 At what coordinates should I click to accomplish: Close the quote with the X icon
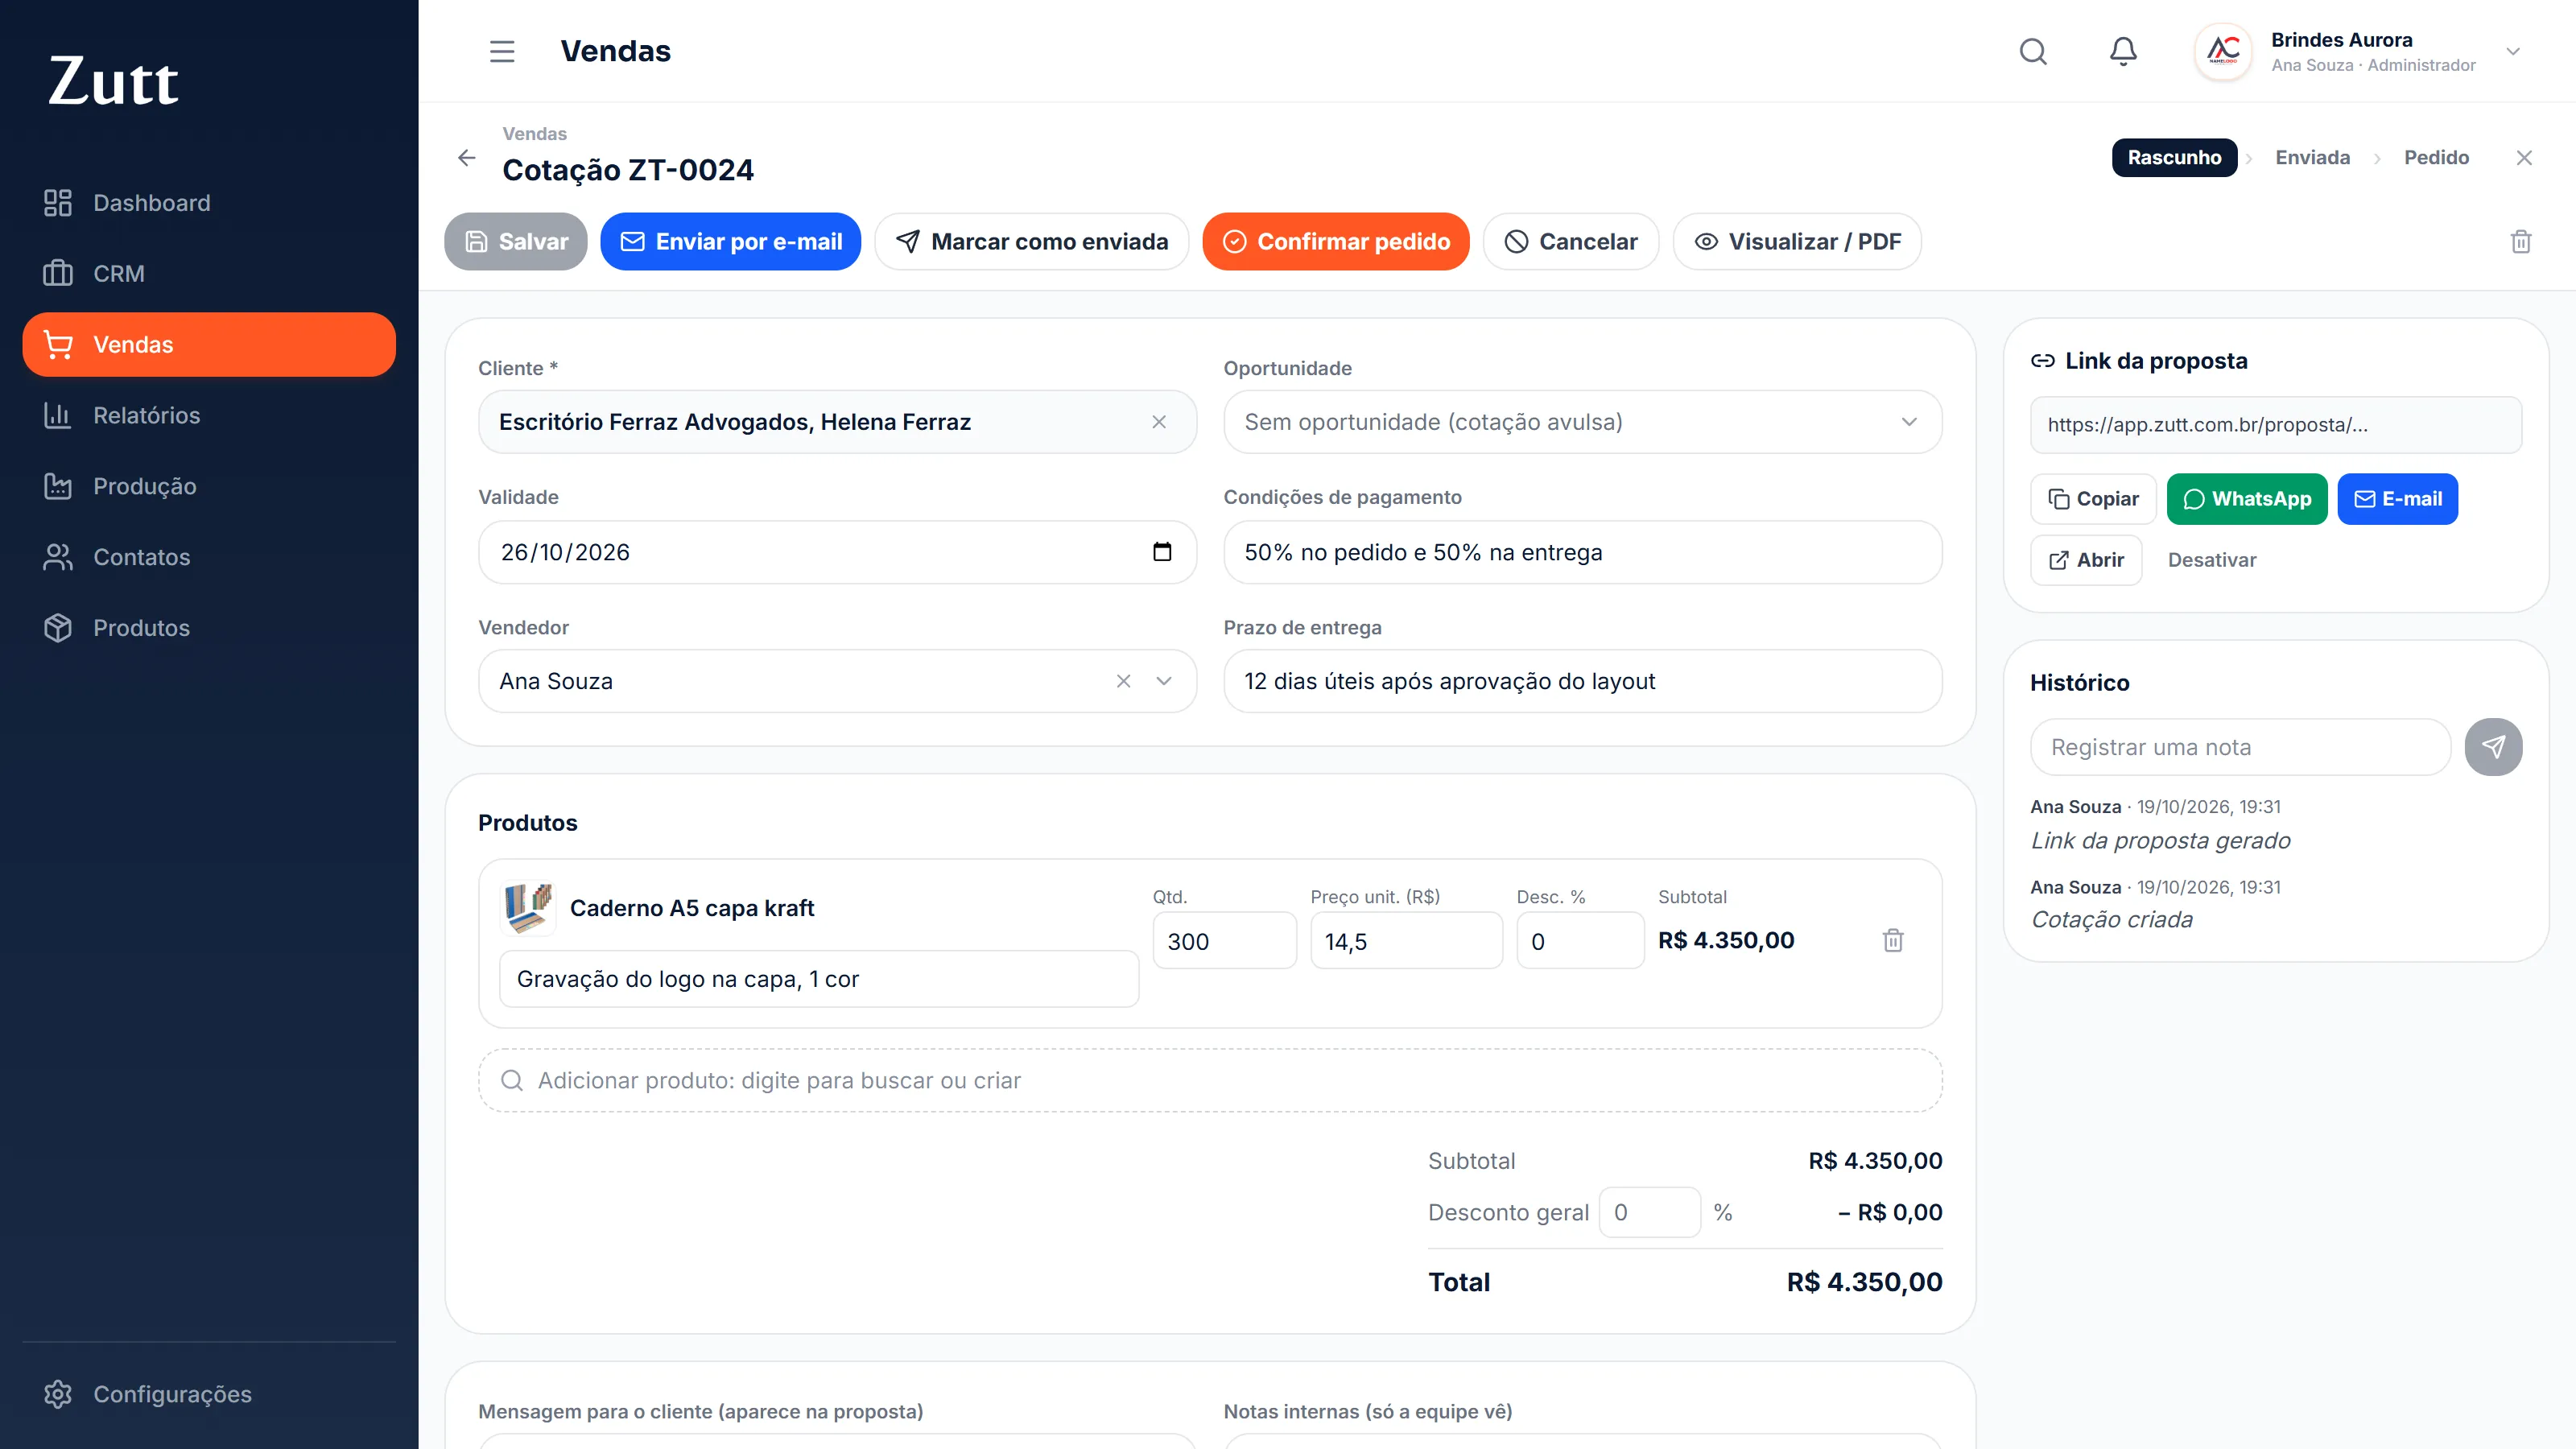coord(2524,158)
